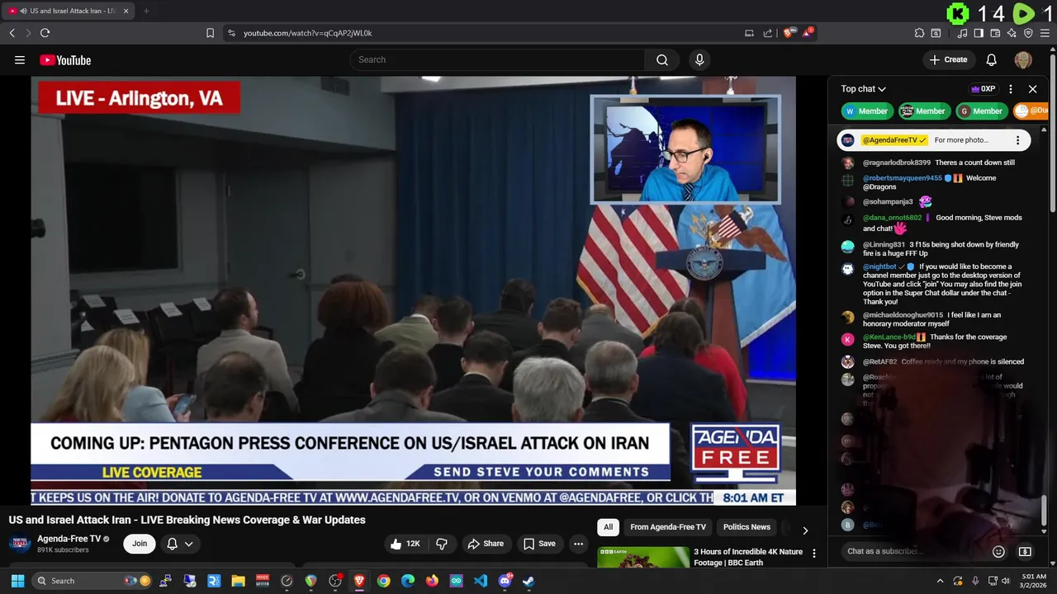Open Super Chat dollar icon in chat
This screenshot has height=594, width=1057.
tap(1025, 551)
